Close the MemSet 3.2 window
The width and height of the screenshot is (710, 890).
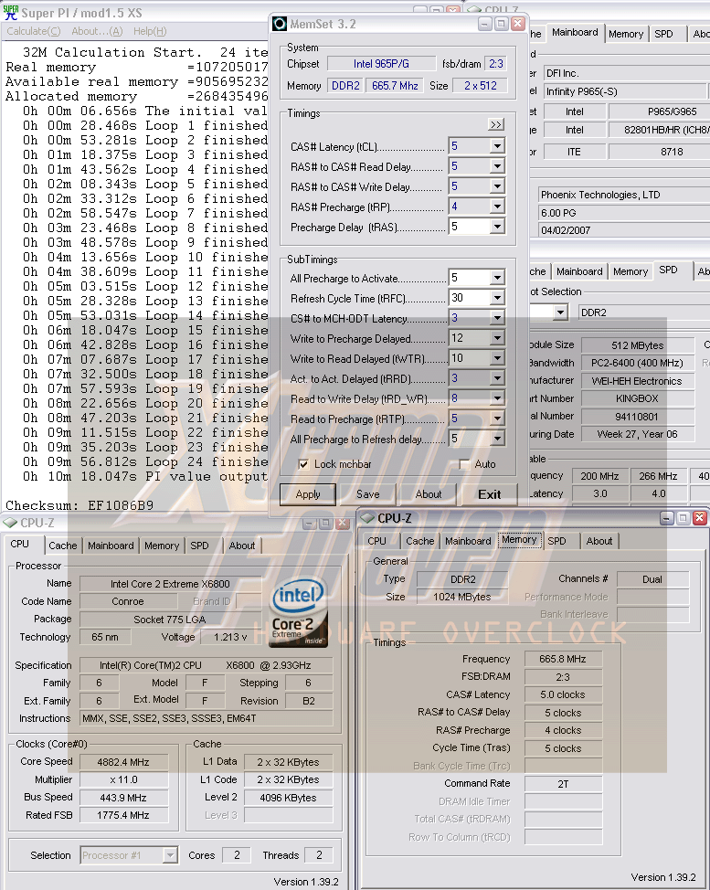tap(517, 24)
